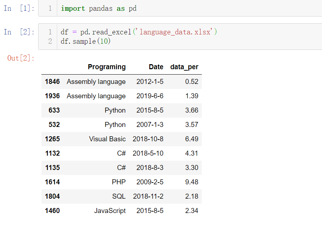Click the JavaScript table cell
322x227 pixels.
(x=110, y=211)
